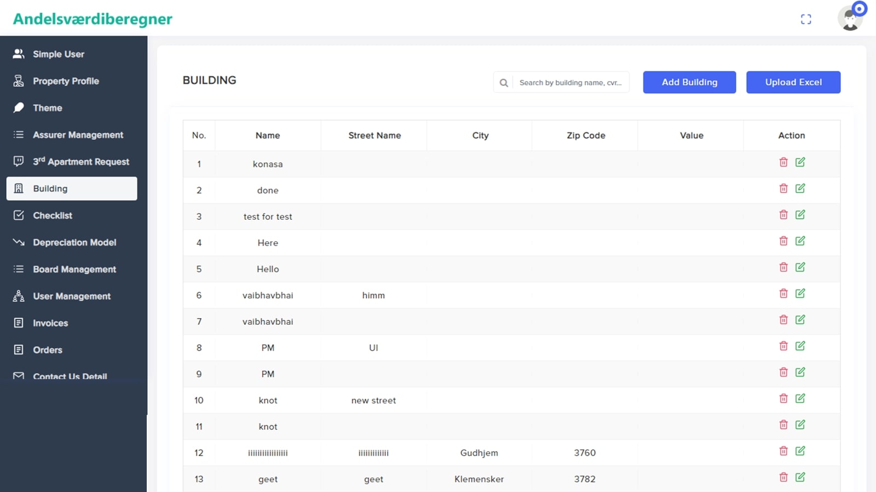Screen dimensions: 876x492
Task: Open the Invoices page
Action: [x=50, y=323]
